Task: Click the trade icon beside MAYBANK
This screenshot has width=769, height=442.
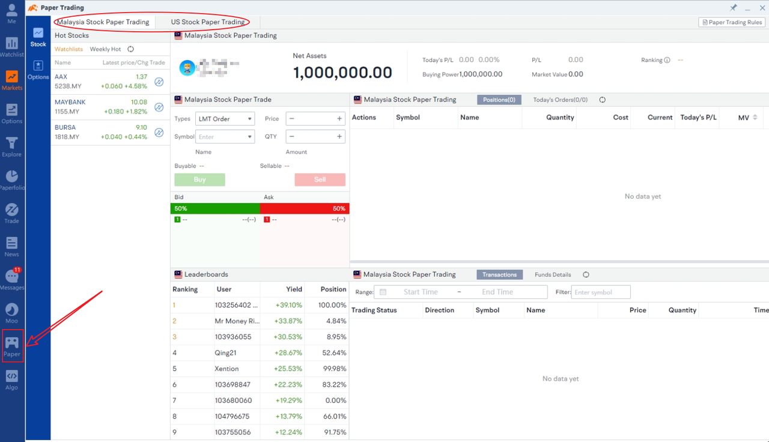Action: pyautogui.click(x=159, y=107)
